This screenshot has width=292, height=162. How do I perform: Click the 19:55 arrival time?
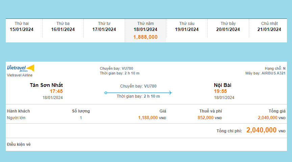click(x=220, y=91)
